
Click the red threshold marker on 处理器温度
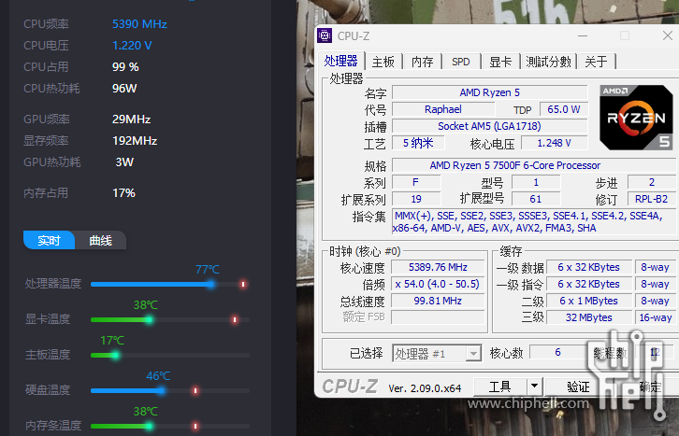(243, 285)
